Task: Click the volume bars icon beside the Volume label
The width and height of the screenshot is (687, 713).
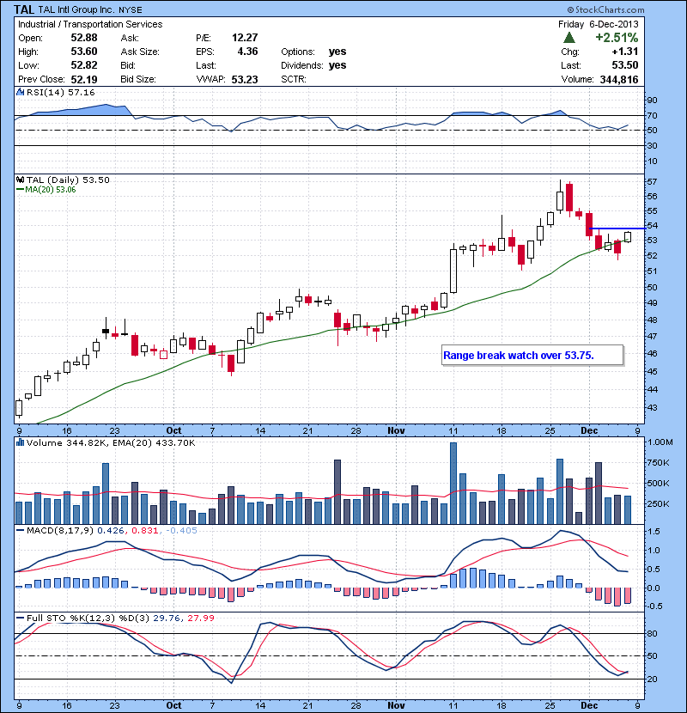Action: point(21,442)
